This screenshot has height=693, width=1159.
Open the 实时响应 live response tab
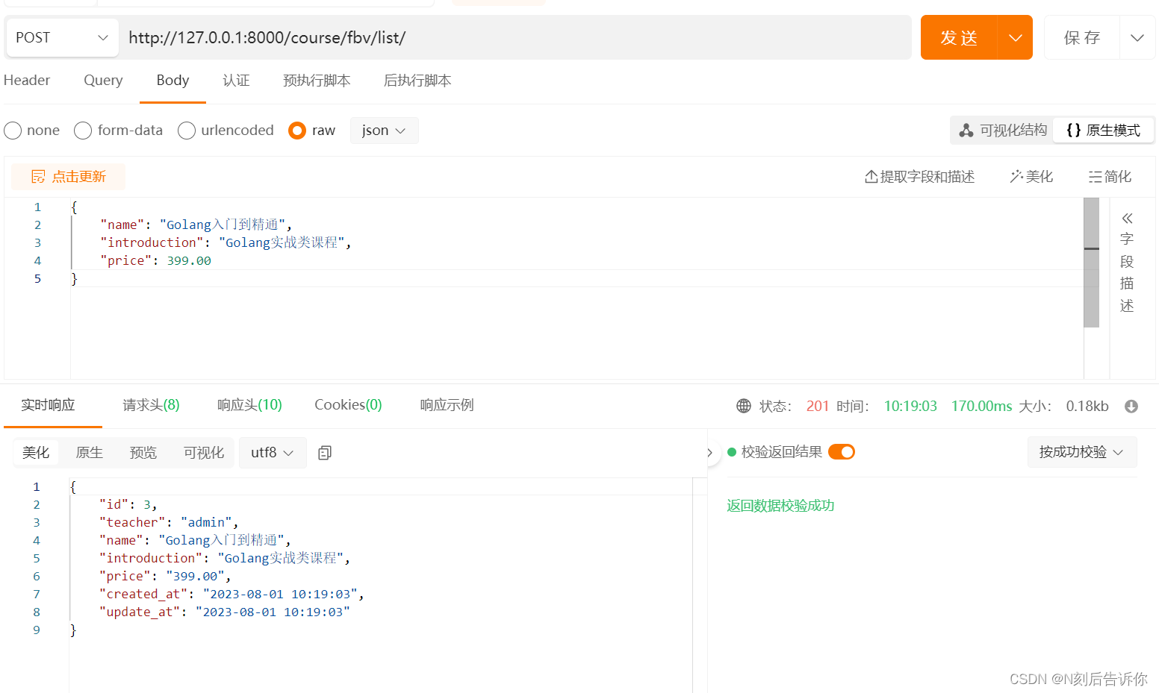[48, 405]
